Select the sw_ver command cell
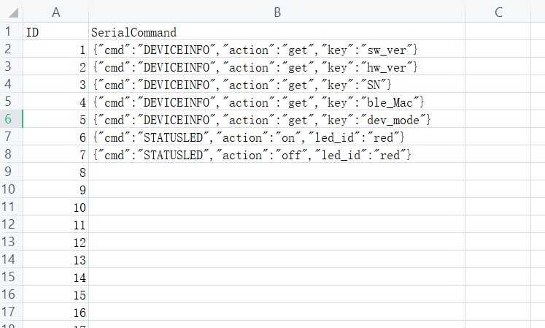Screen dimensions: 545x328 pyautogui.click(x=277, y=49)
